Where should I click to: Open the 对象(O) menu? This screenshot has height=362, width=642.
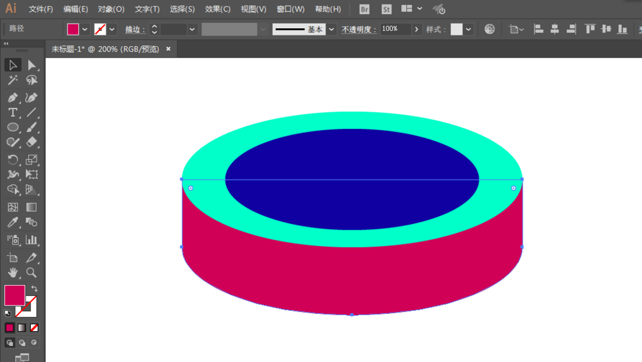pos(111,9)
